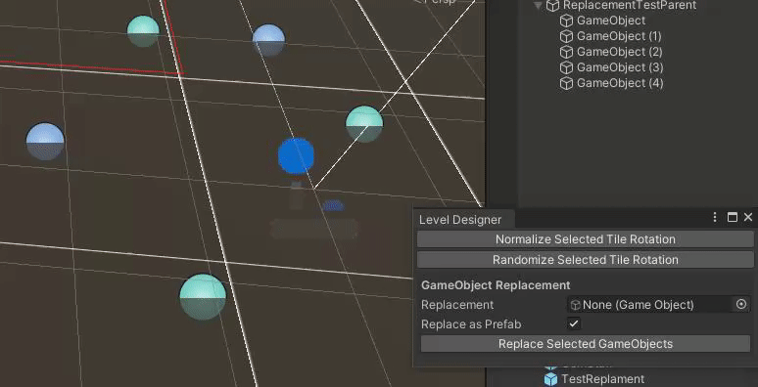Click Randomize Selected Tile Rotation

coord(585,260)
